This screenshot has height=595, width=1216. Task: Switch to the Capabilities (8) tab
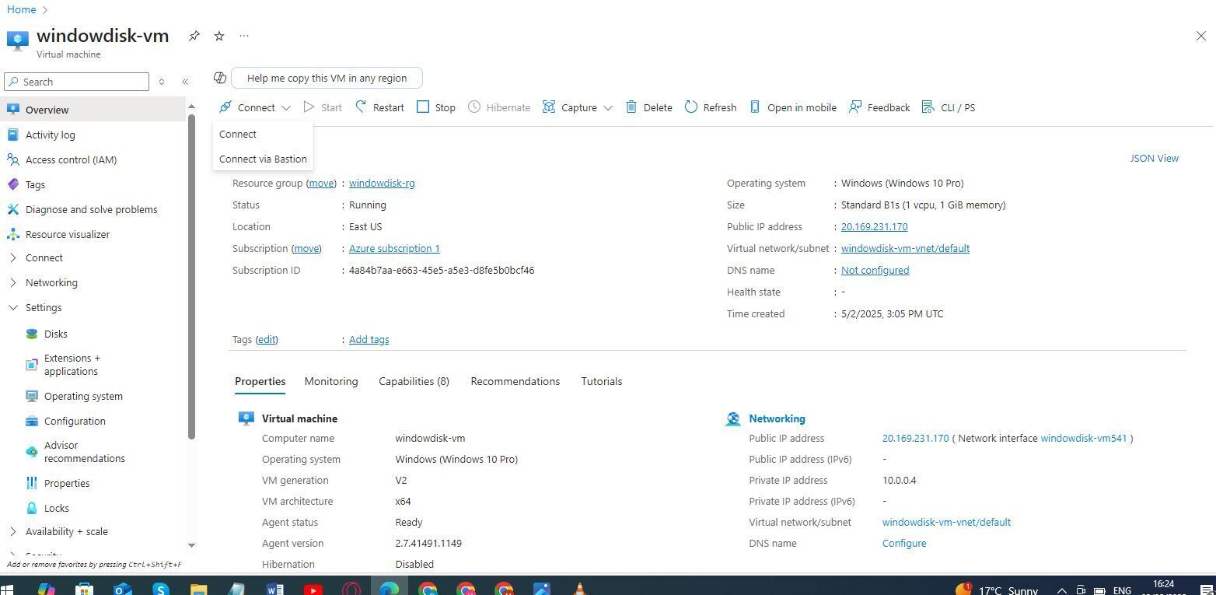point(414,381)
